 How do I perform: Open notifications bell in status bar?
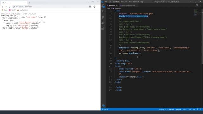(201, 109)
